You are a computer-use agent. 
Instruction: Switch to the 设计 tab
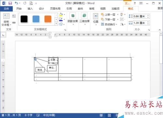pyautogui.click(x=41, y=8)
